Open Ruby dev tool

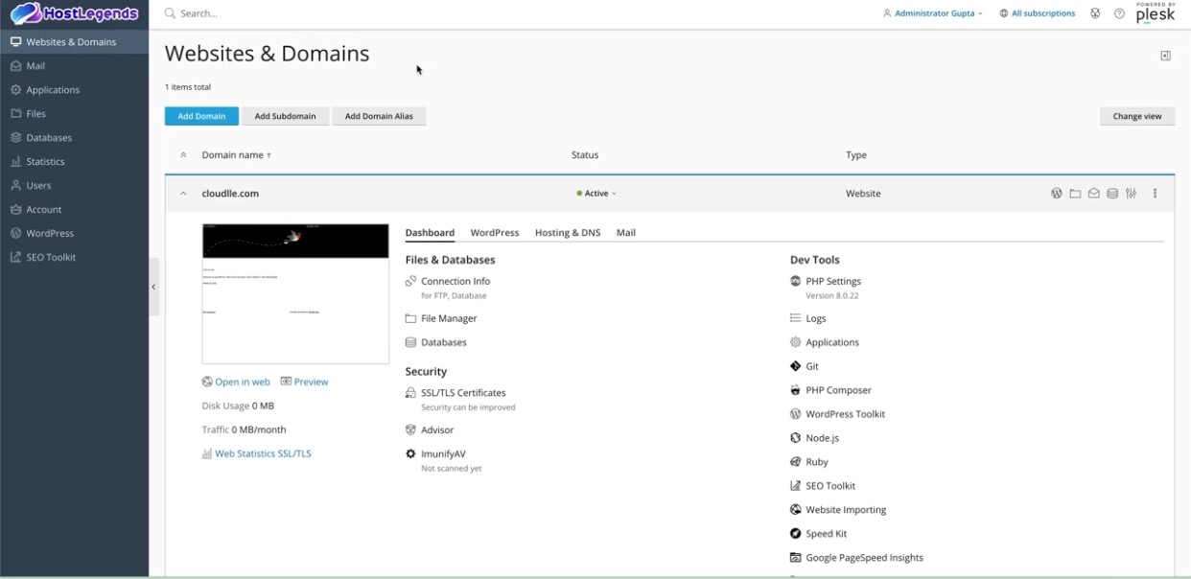point(817,462)
